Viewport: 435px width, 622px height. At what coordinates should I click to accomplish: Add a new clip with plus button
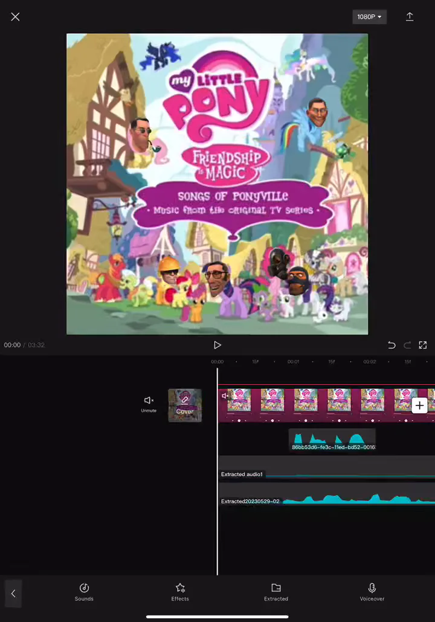(x=419, y=405)
